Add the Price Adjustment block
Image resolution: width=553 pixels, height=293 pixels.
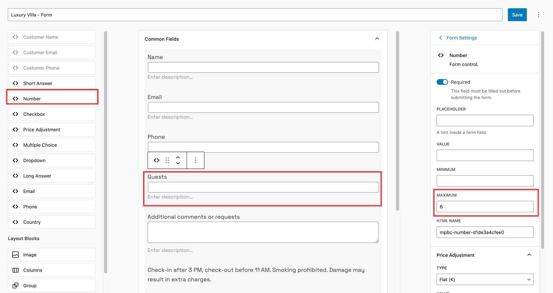(51, 130)
